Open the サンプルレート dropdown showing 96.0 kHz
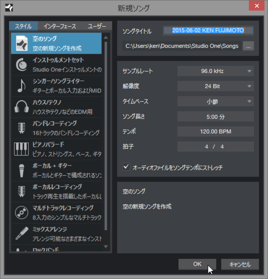This screenshot has width=268, height=279. (215, 71)
